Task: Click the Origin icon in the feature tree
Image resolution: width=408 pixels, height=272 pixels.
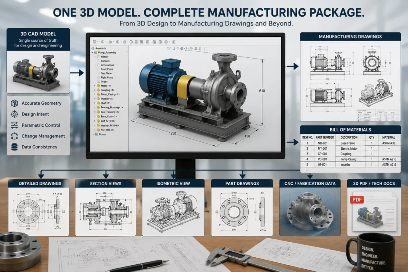Action: tap(99, 81)
